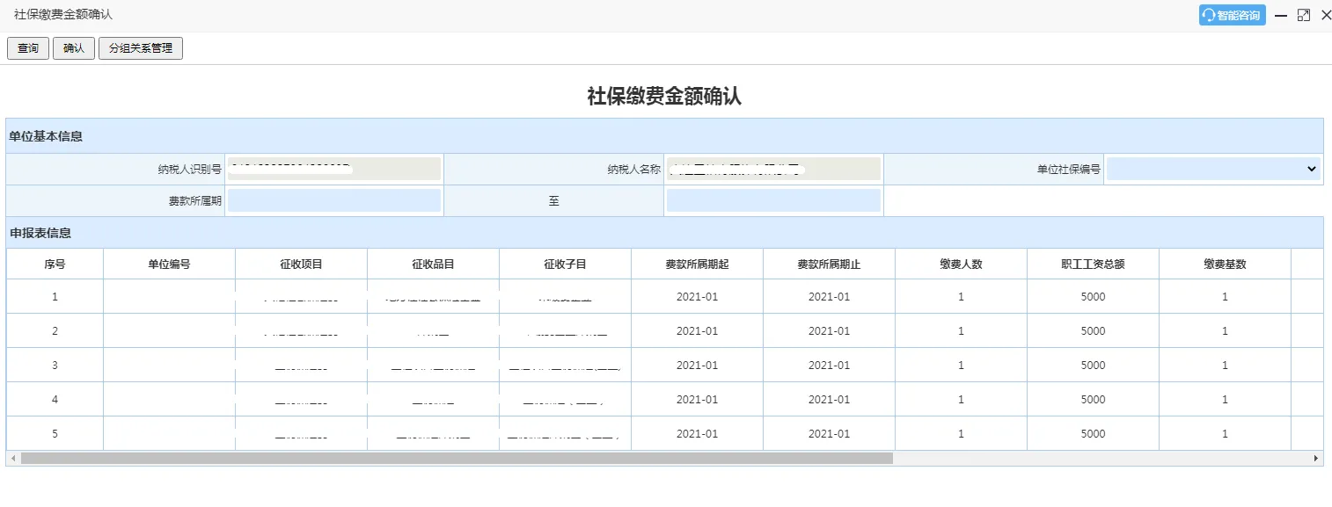Click the table's horizontal scrollbar thumb
The width and height of the screenshot is (1332, 507).
pos(457,458)
